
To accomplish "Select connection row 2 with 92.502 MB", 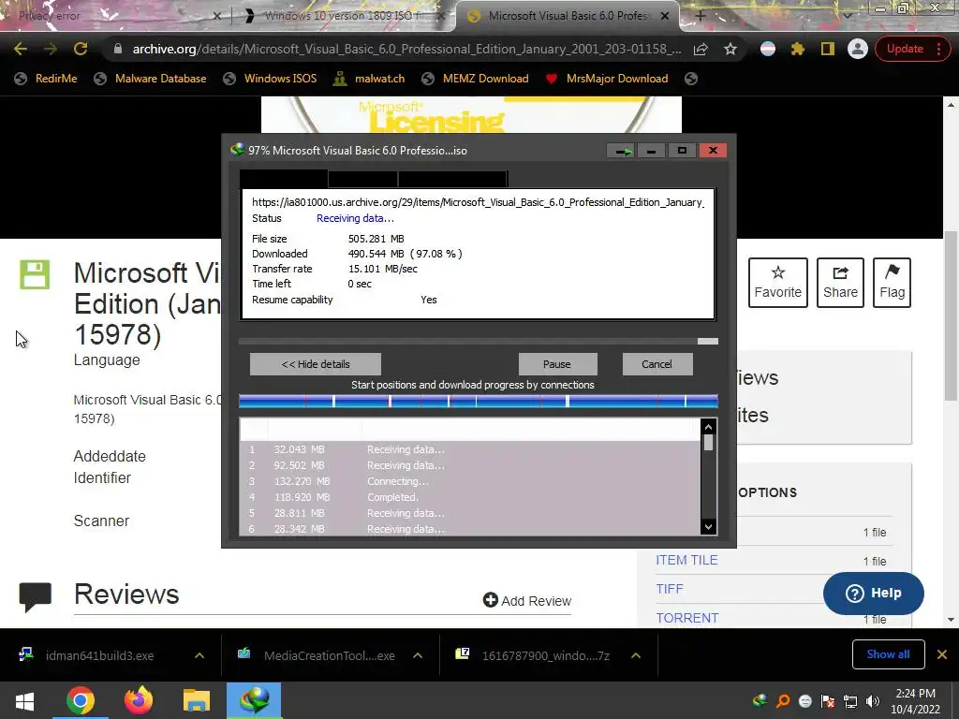I will tap(470, 465).
